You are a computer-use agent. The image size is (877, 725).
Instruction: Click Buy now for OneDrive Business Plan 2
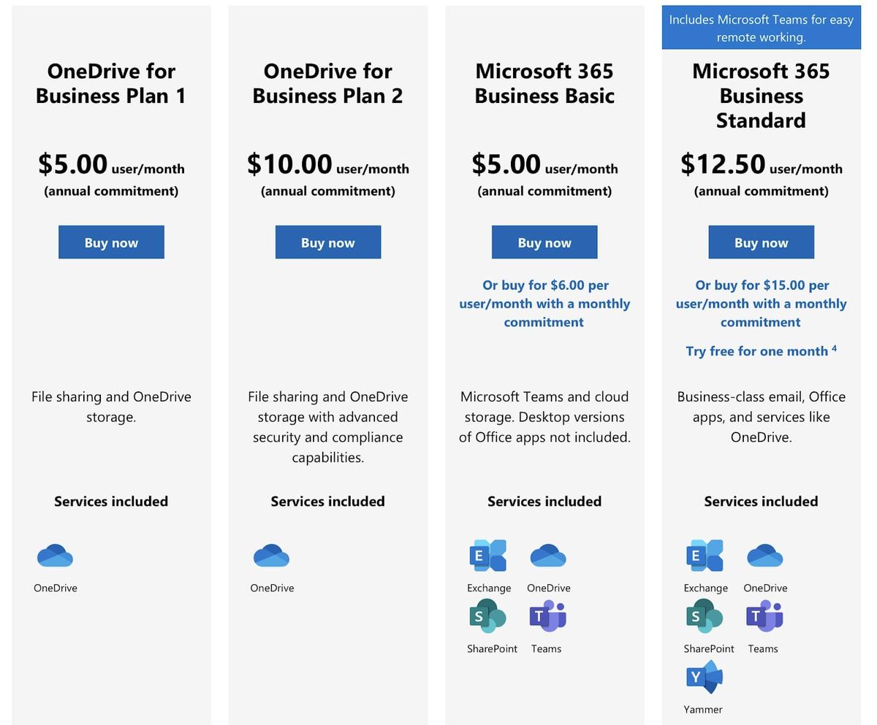pos(327,242)
